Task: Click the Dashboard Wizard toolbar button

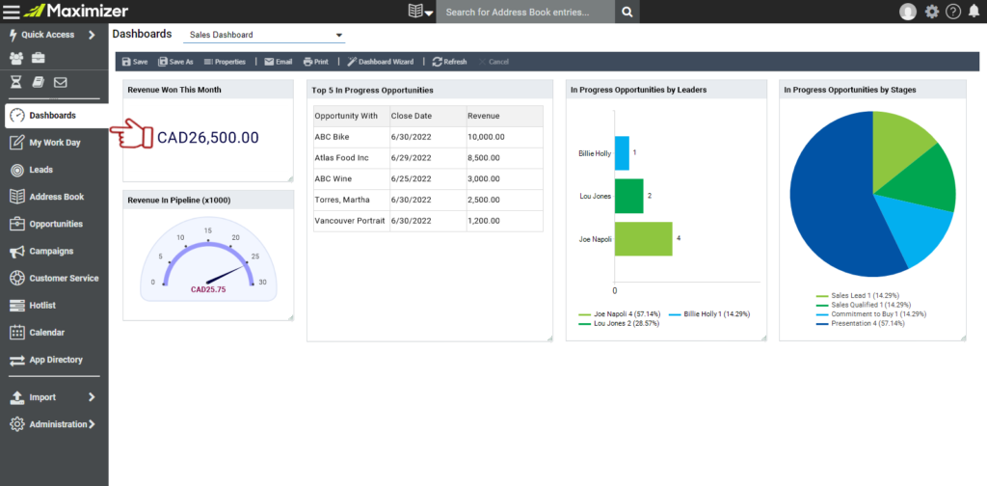Action: coord(380,62)
